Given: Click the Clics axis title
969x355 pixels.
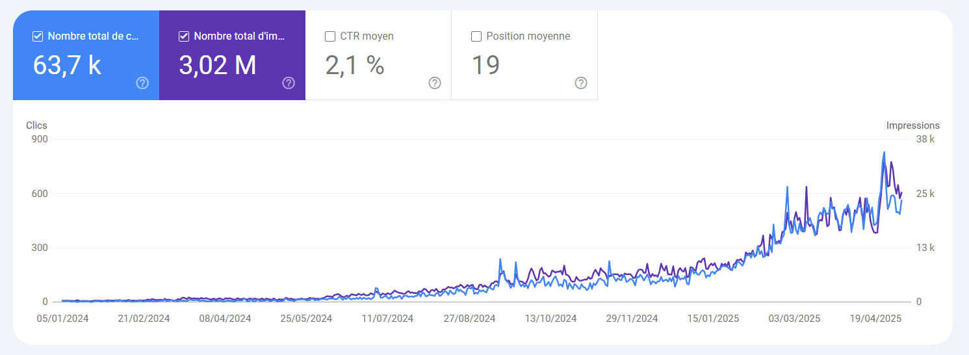Looking at the screenshot, I should pyautogui.click(x=36, y=125).
